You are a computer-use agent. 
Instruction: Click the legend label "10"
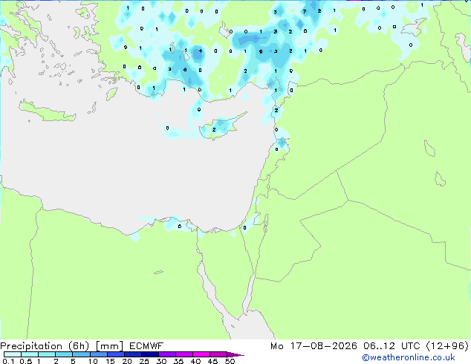93,361
